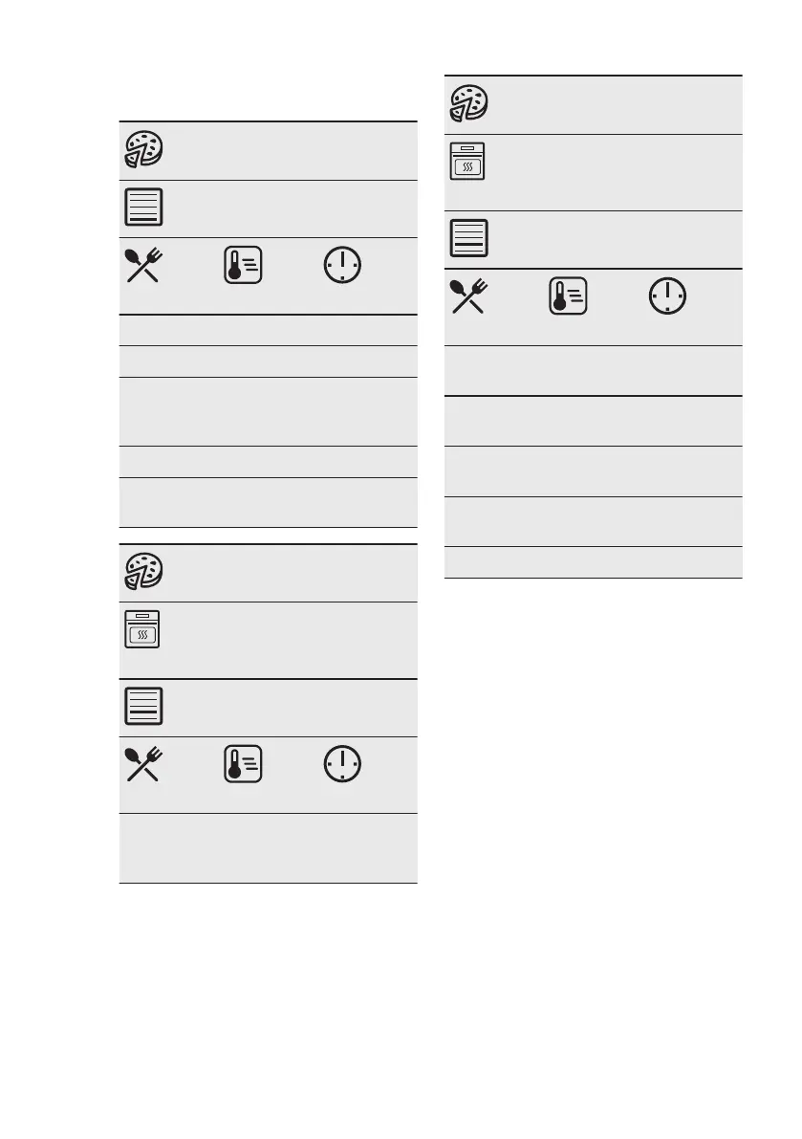Click the thermometer icon in right-hand table

pyautogui.click(x=569, y=296)
